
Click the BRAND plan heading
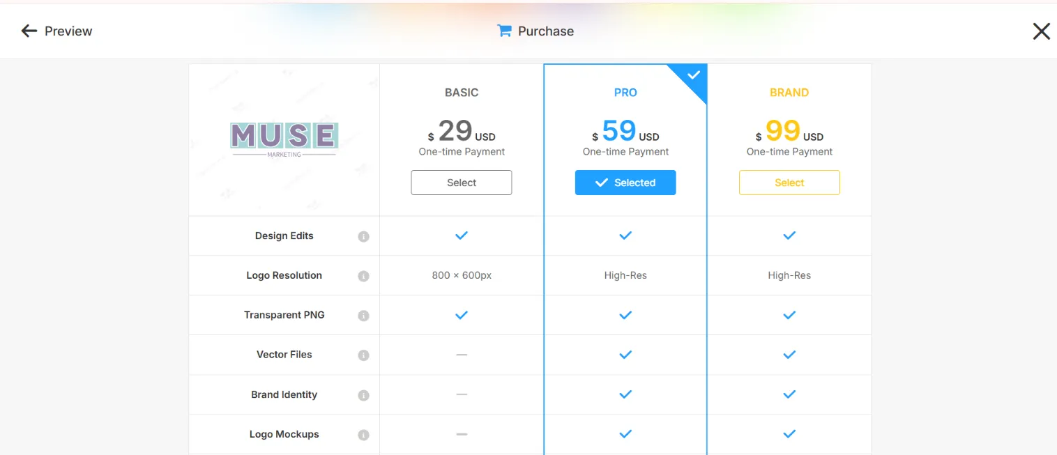tap(789, 92)
